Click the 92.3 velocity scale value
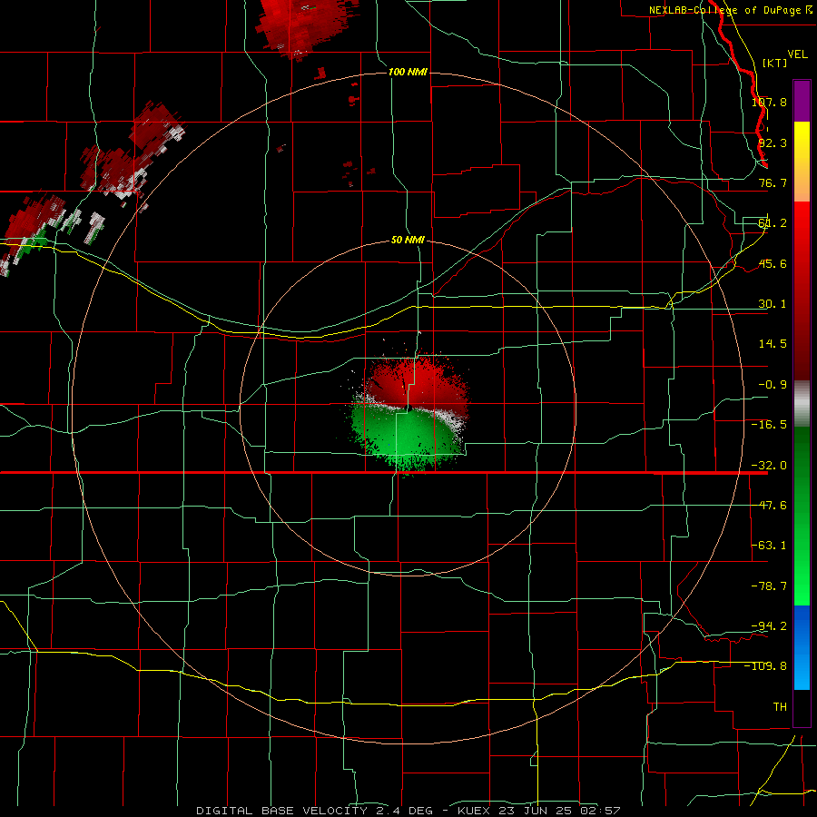The width and height of the screenshot is (817, 817). 773,143
